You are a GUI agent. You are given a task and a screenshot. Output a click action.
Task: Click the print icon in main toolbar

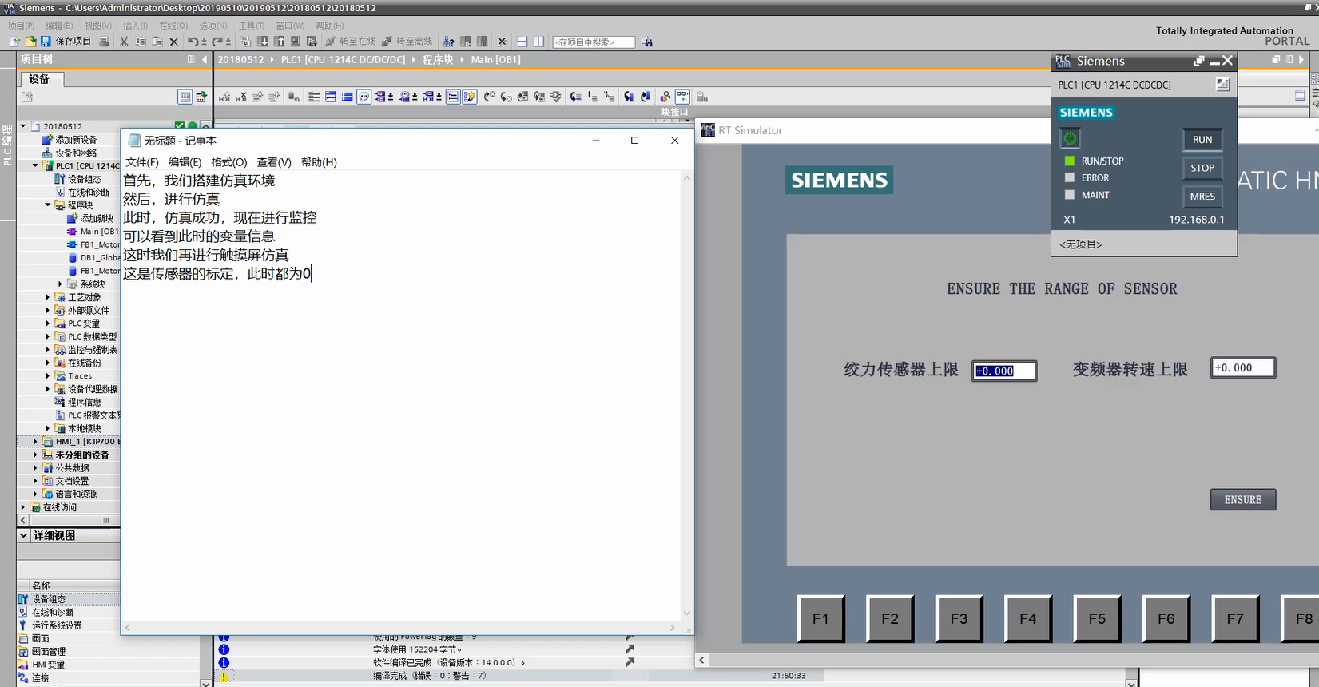[x=104, y=41]
